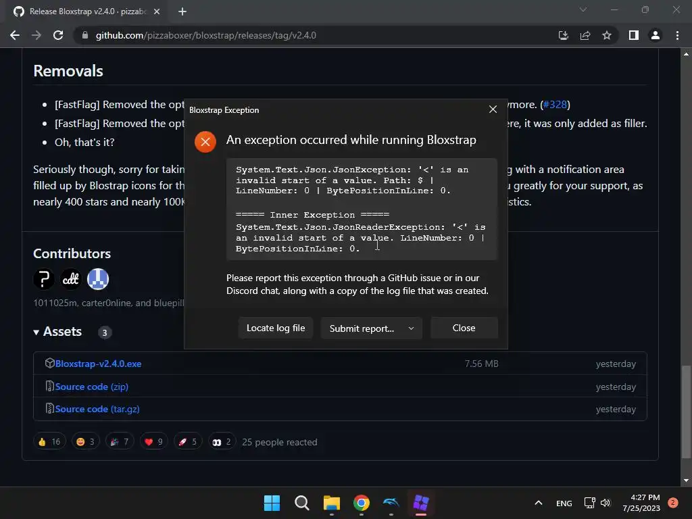Click the page vertical scrollbar thumb

click(x=686, y=412)
